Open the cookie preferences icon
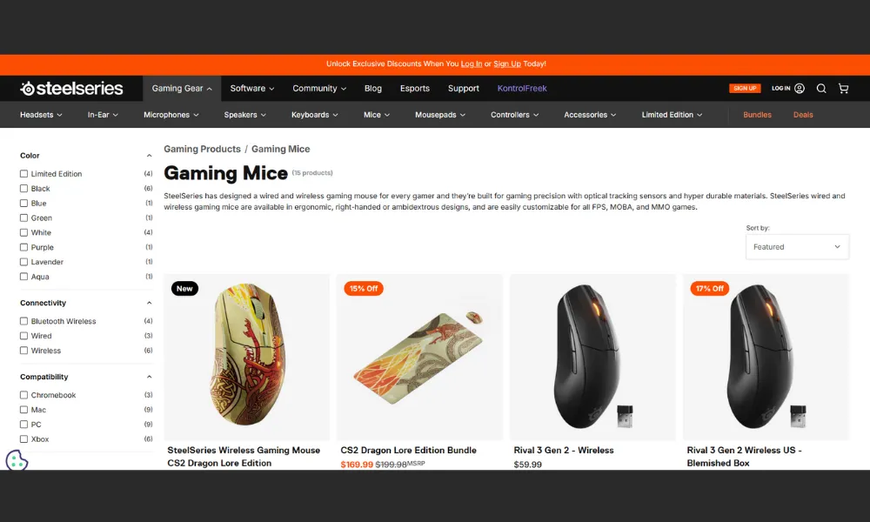The height and width of the screenshot is (522, 870). [17, 460]
